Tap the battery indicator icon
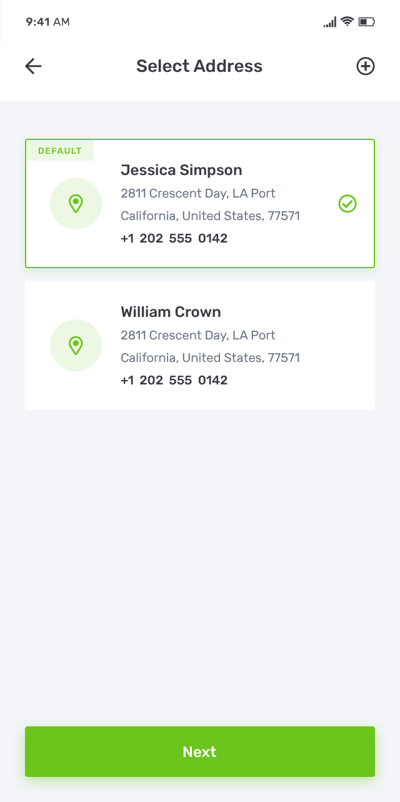400x802 pixels. coord(366,21)
